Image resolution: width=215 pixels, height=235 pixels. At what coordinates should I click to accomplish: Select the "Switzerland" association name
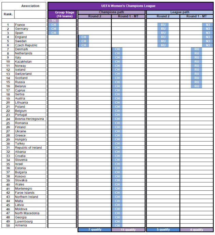point(23,74)
